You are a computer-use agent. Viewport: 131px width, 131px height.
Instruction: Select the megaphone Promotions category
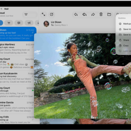[29, 23]
